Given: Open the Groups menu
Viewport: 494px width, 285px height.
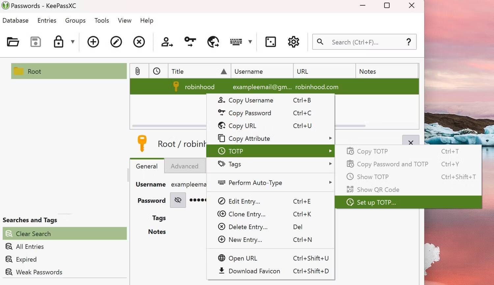Looking at the screenshot, I should [x=75, y=20].
